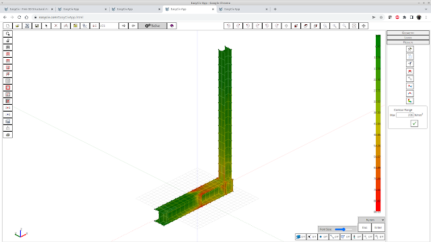Click the red solid cube view icon
Screen dimensions: 431x242
296,26
